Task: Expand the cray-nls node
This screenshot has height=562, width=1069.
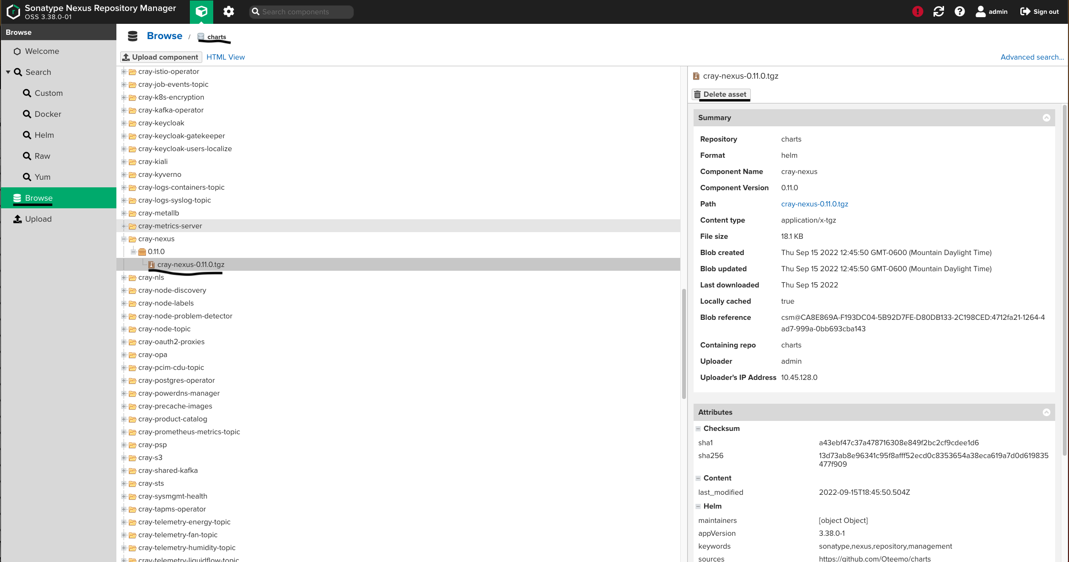Action: [x=124, y=277]
